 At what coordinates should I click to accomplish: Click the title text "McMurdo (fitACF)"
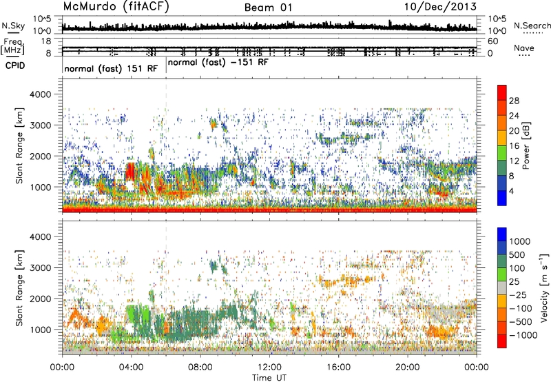(116, 7)
